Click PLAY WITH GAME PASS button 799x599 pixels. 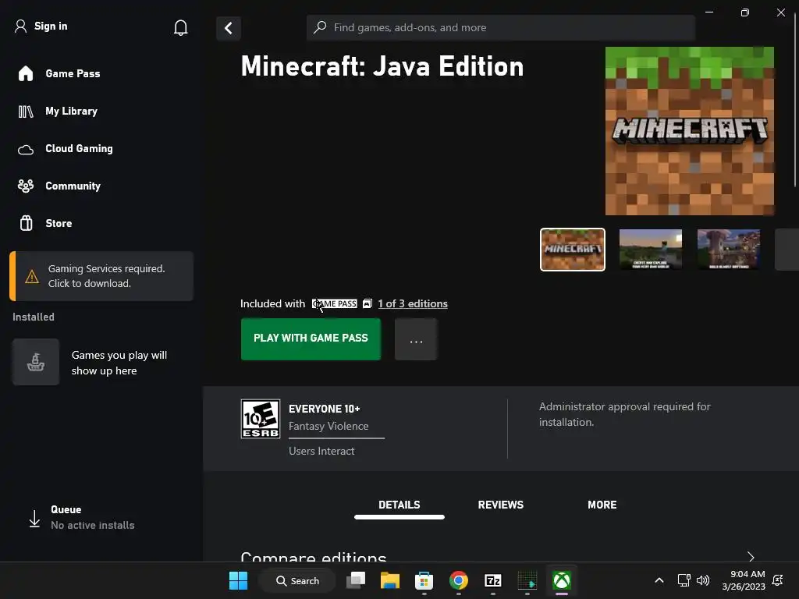(311, 339)
